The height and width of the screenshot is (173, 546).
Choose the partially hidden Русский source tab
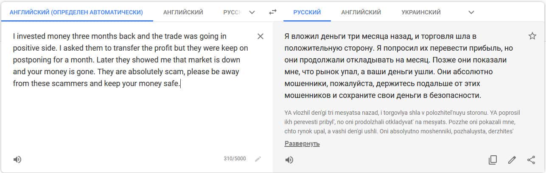coord(232,12)
